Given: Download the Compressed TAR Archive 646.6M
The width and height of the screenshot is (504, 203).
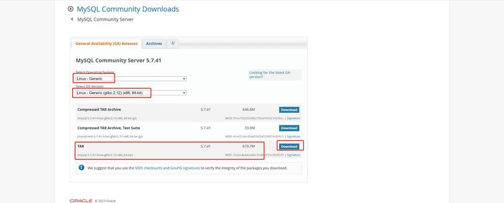Looking at the screenshot, I should pos(289,110).
